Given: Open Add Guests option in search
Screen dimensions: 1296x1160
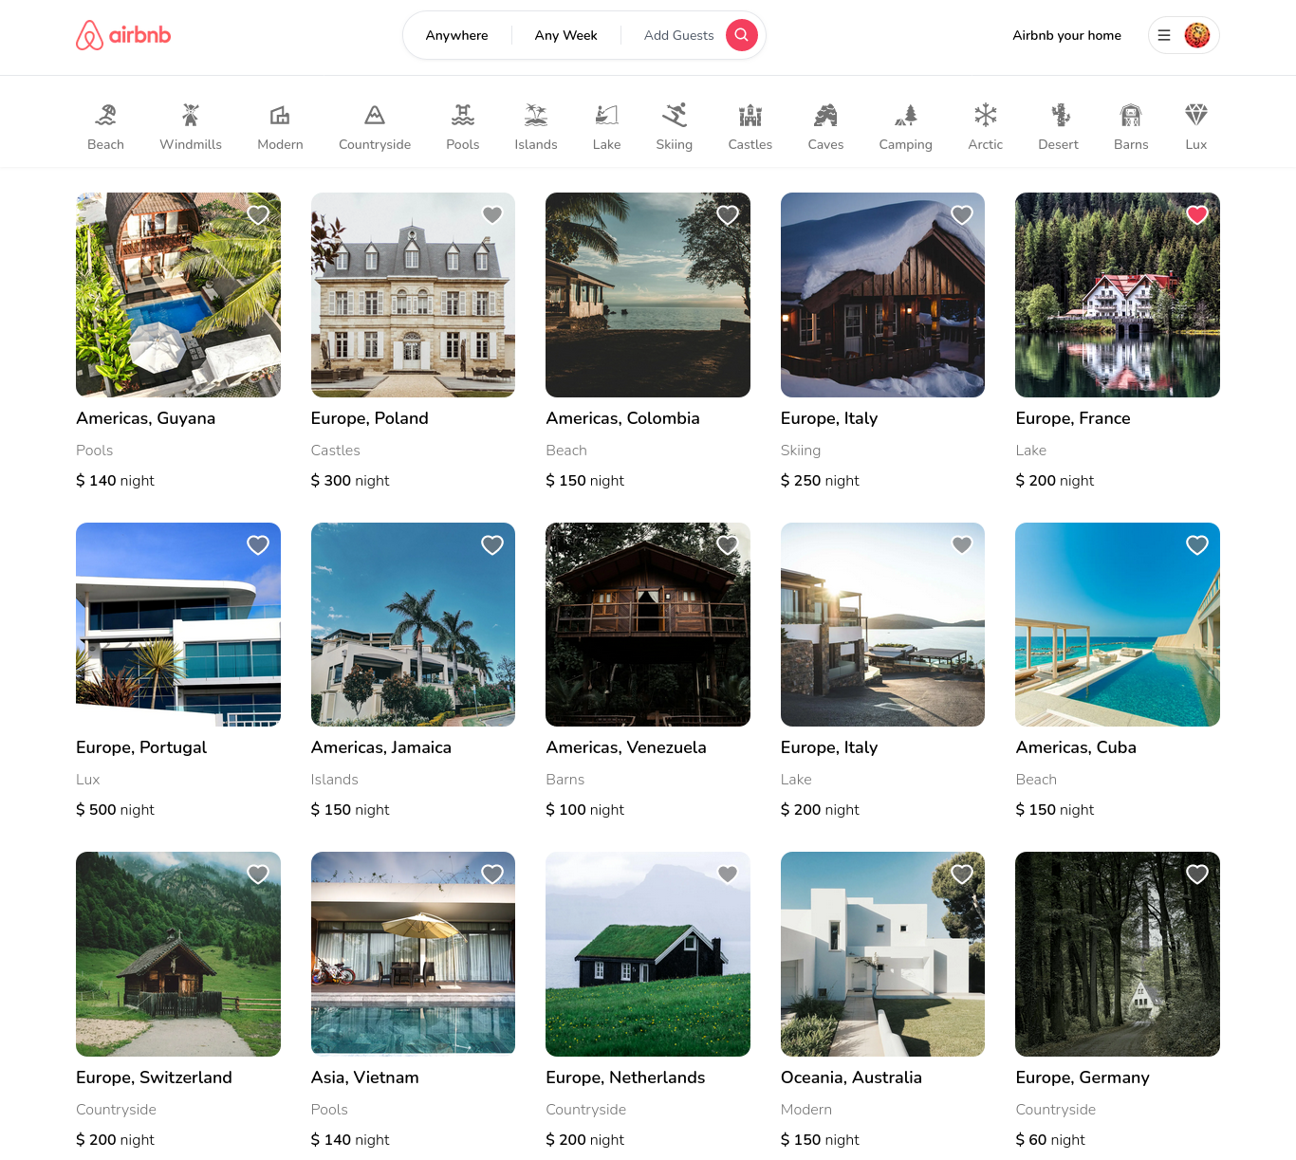Looking at the screenshot, I should pyautogui.click(x=678, y=35).
